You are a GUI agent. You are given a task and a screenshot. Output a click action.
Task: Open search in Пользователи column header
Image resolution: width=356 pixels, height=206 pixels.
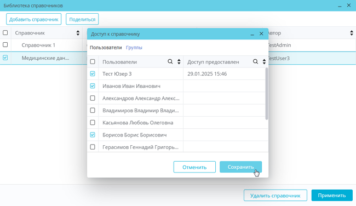170,61
